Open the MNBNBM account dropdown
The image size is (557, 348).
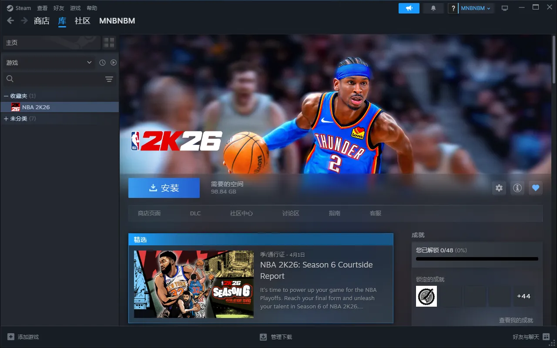[x=476, y=8]
